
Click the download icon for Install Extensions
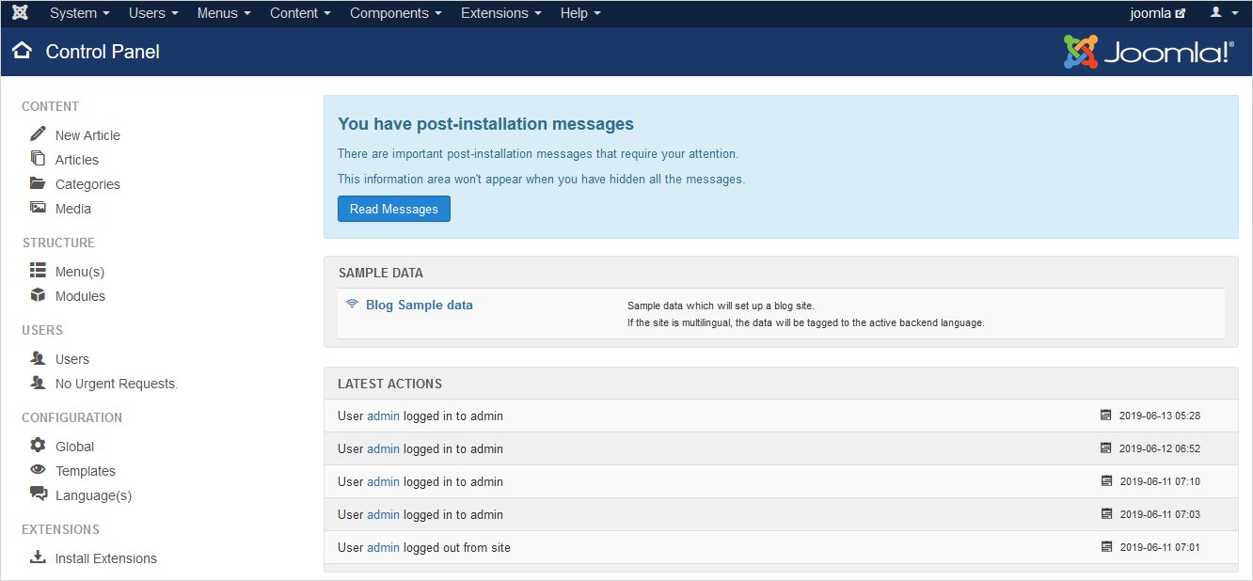(x=38, y=557)
